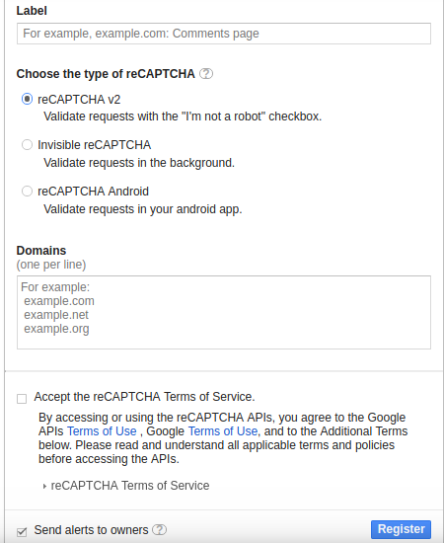Expand reCAPTCHA Terms of Service disclosure triangle

click(x=44, y=486)
